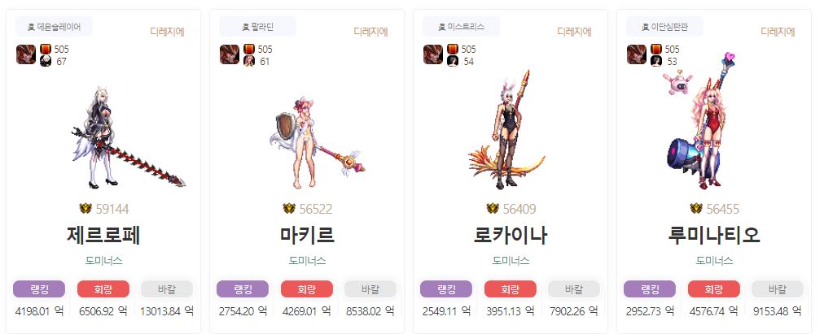
Task: Click the gold emblem beside 56455
Action: [696, 209]
